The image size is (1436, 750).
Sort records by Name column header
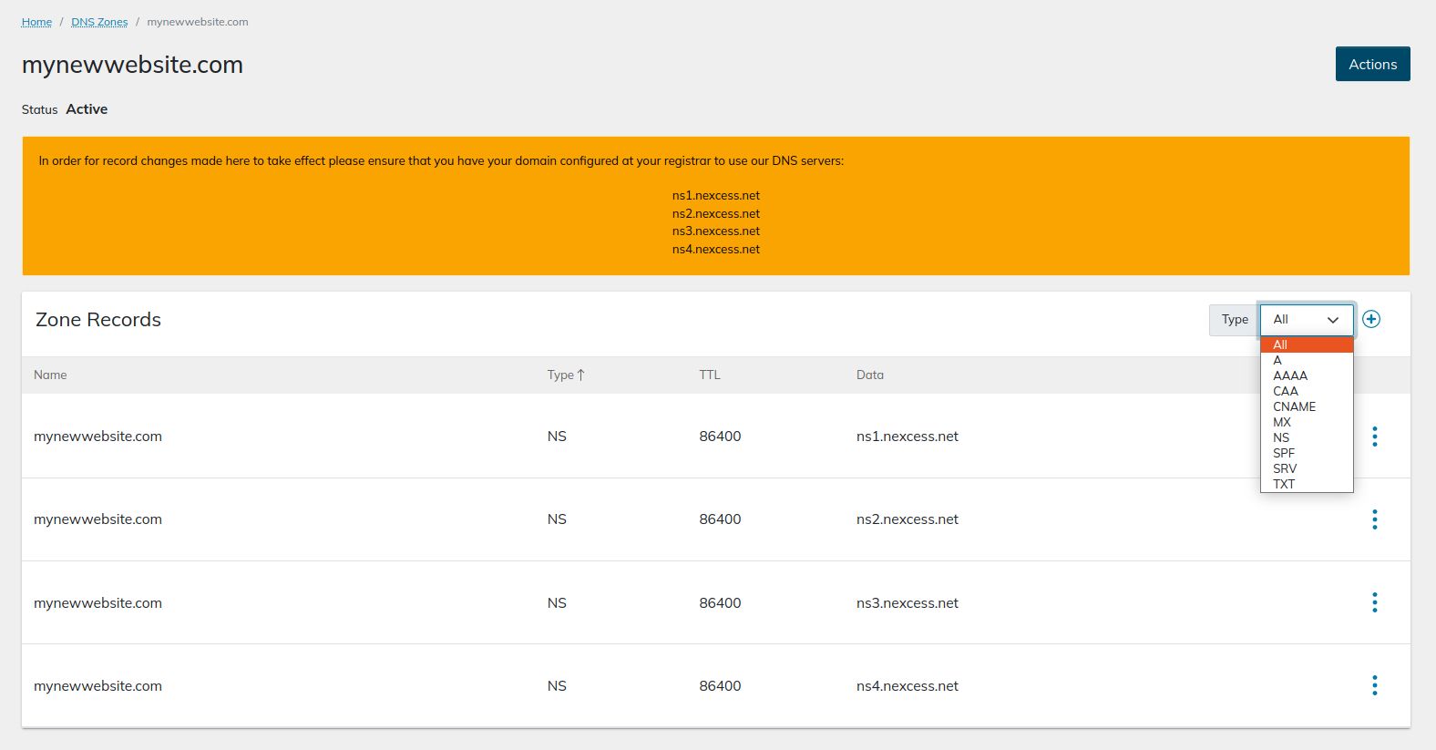(50, 375)
